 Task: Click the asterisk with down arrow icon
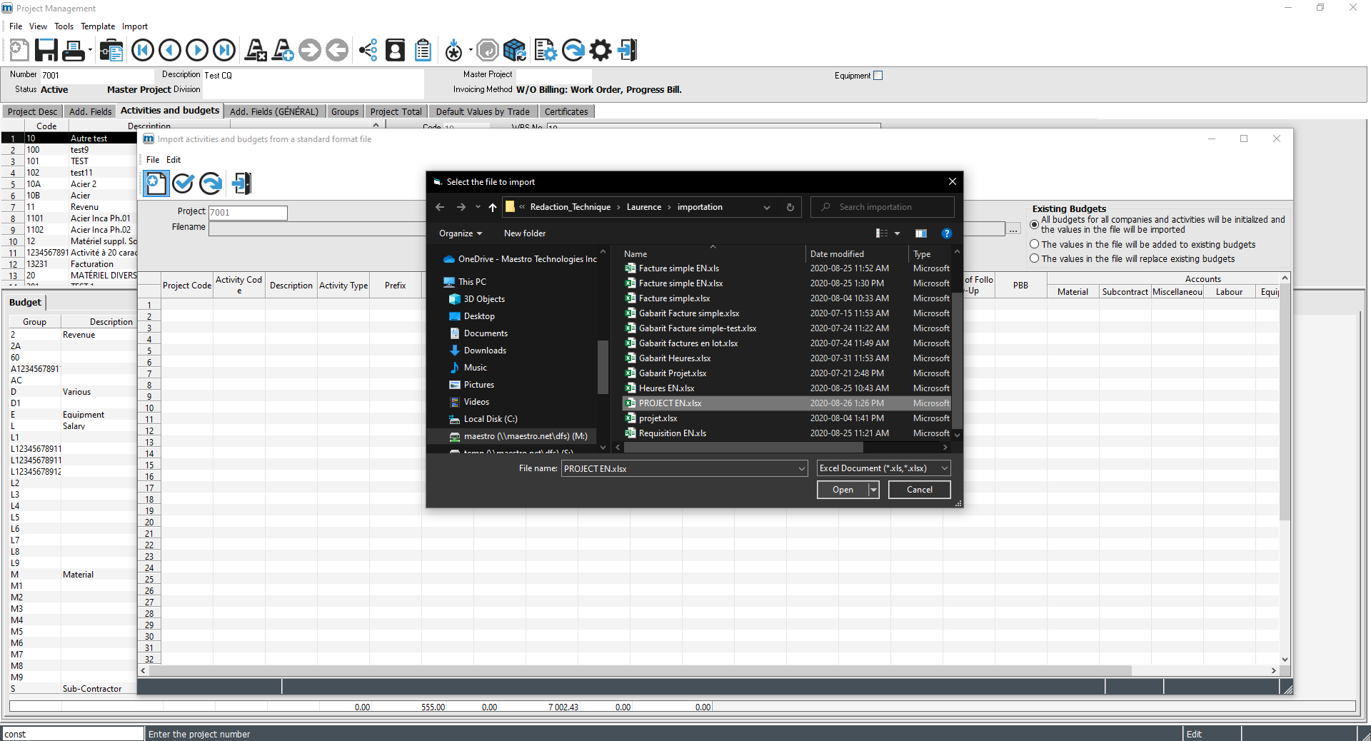pos(453,50)
